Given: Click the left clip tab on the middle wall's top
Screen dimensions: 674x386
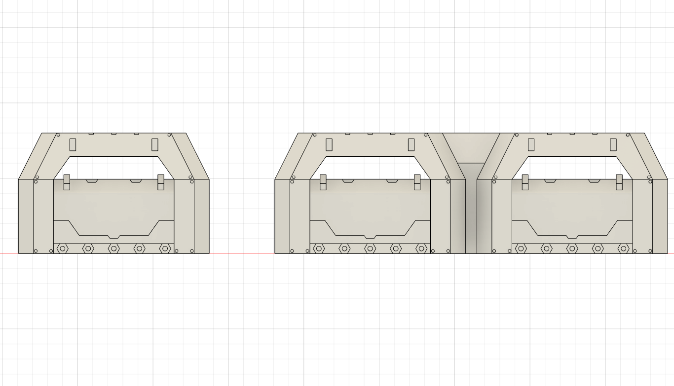Looking at the screenshot, I should pos(323,182).
